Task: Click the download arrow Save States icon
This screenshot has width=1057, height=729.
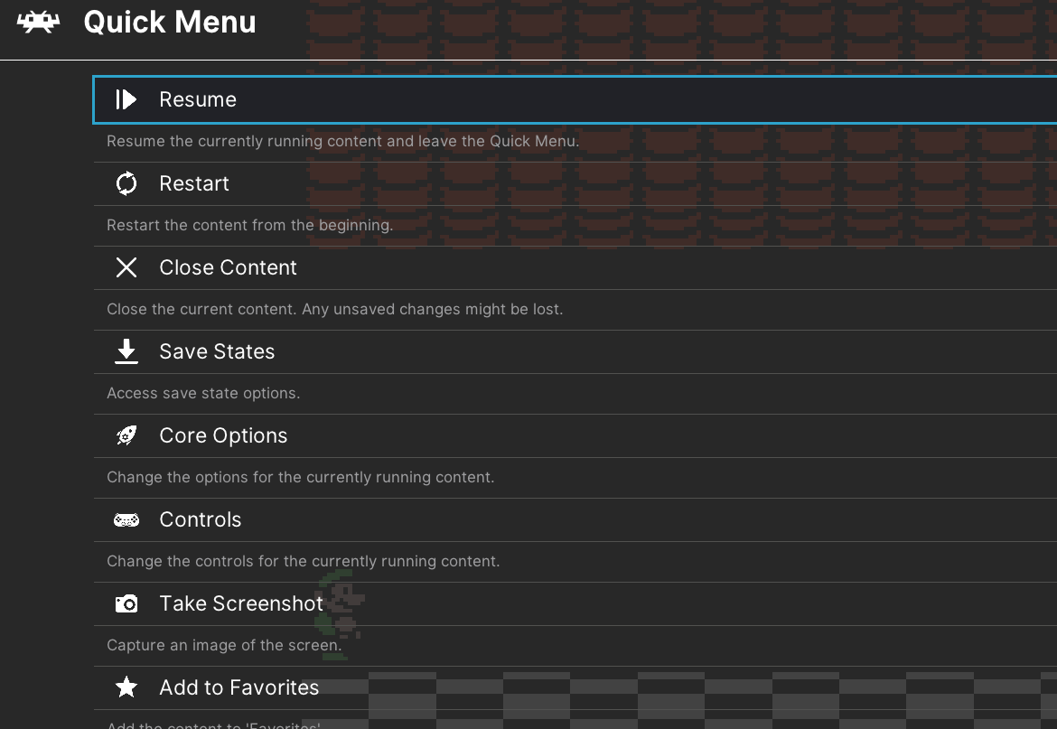Action: click(x=126, y=351)
